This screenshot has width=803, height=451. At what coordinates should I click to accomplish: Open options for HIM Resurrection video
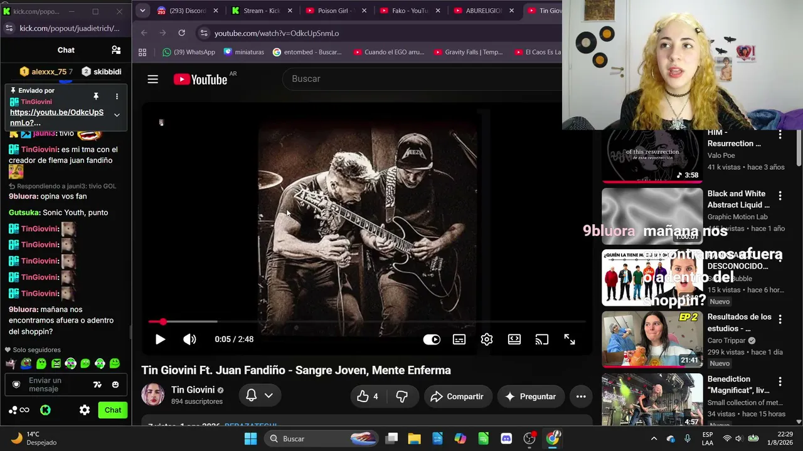(x=780, y=135)
